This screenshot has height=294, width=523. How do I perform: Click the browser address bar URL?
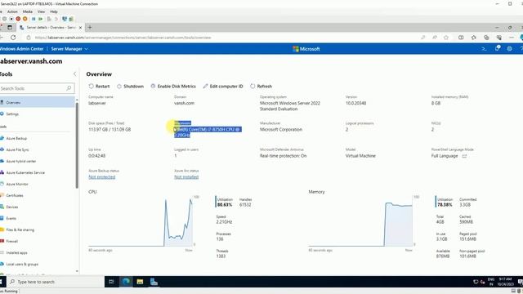123,38
